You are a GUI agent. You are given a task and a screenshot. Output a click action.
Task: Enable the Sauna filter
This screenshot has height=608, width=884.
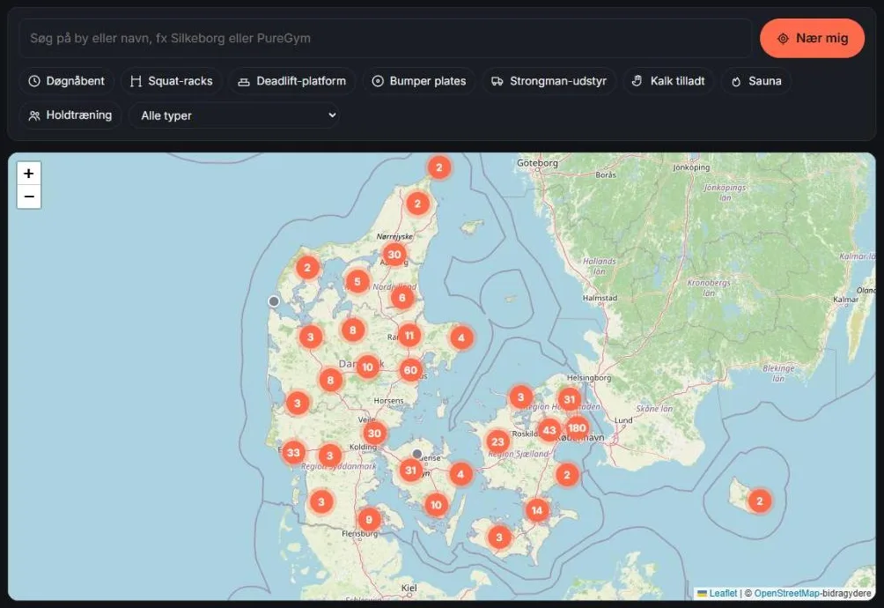[x=756, y=81]
